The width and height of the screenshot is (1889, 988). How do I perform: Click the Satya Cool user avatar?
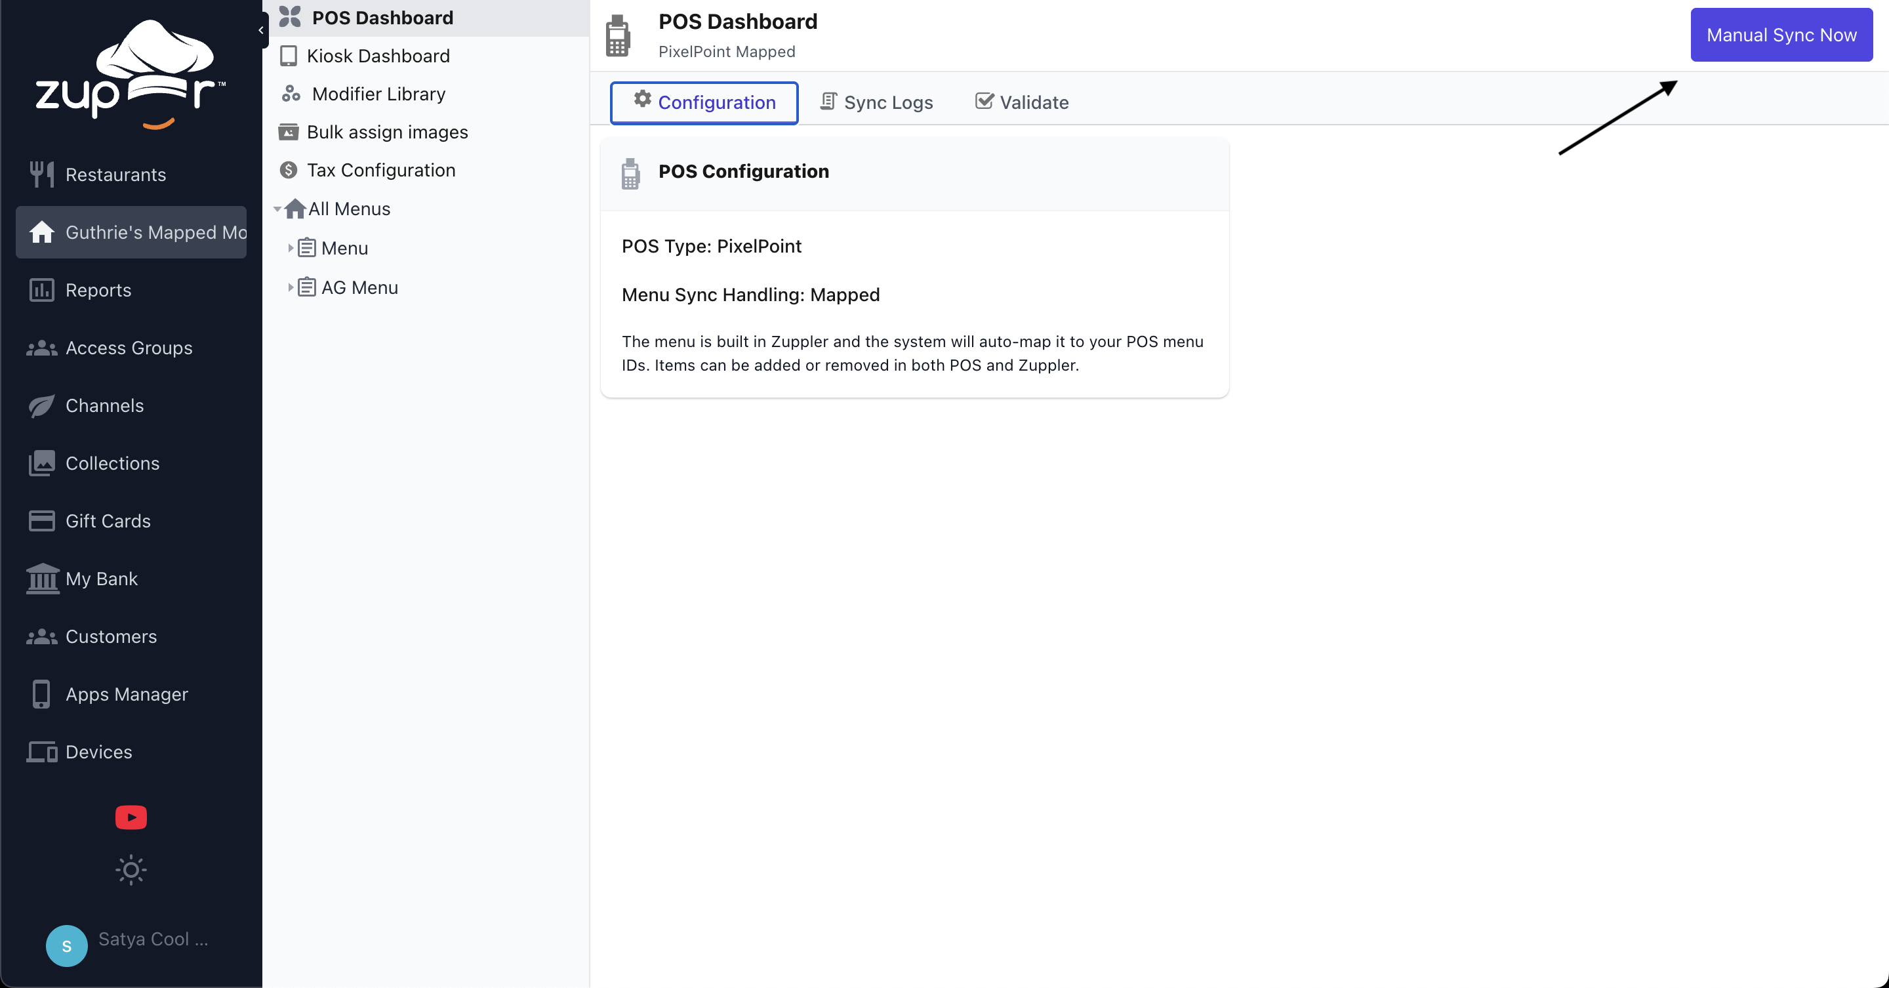coord(66,945)
